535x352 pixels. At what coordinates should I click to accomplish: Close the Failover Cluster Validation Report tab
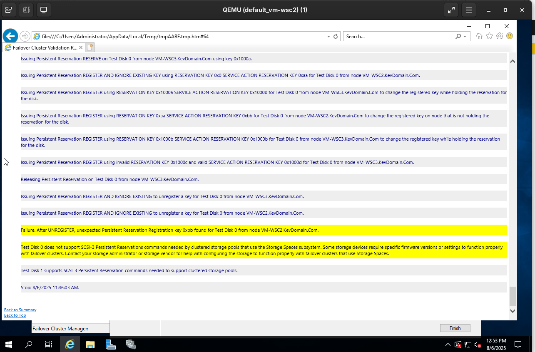pos(81,47)
